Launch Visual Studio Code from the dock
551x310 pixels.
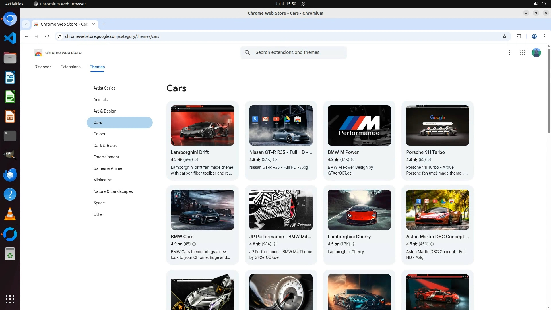pyautogui.click(x=10, y=38)
